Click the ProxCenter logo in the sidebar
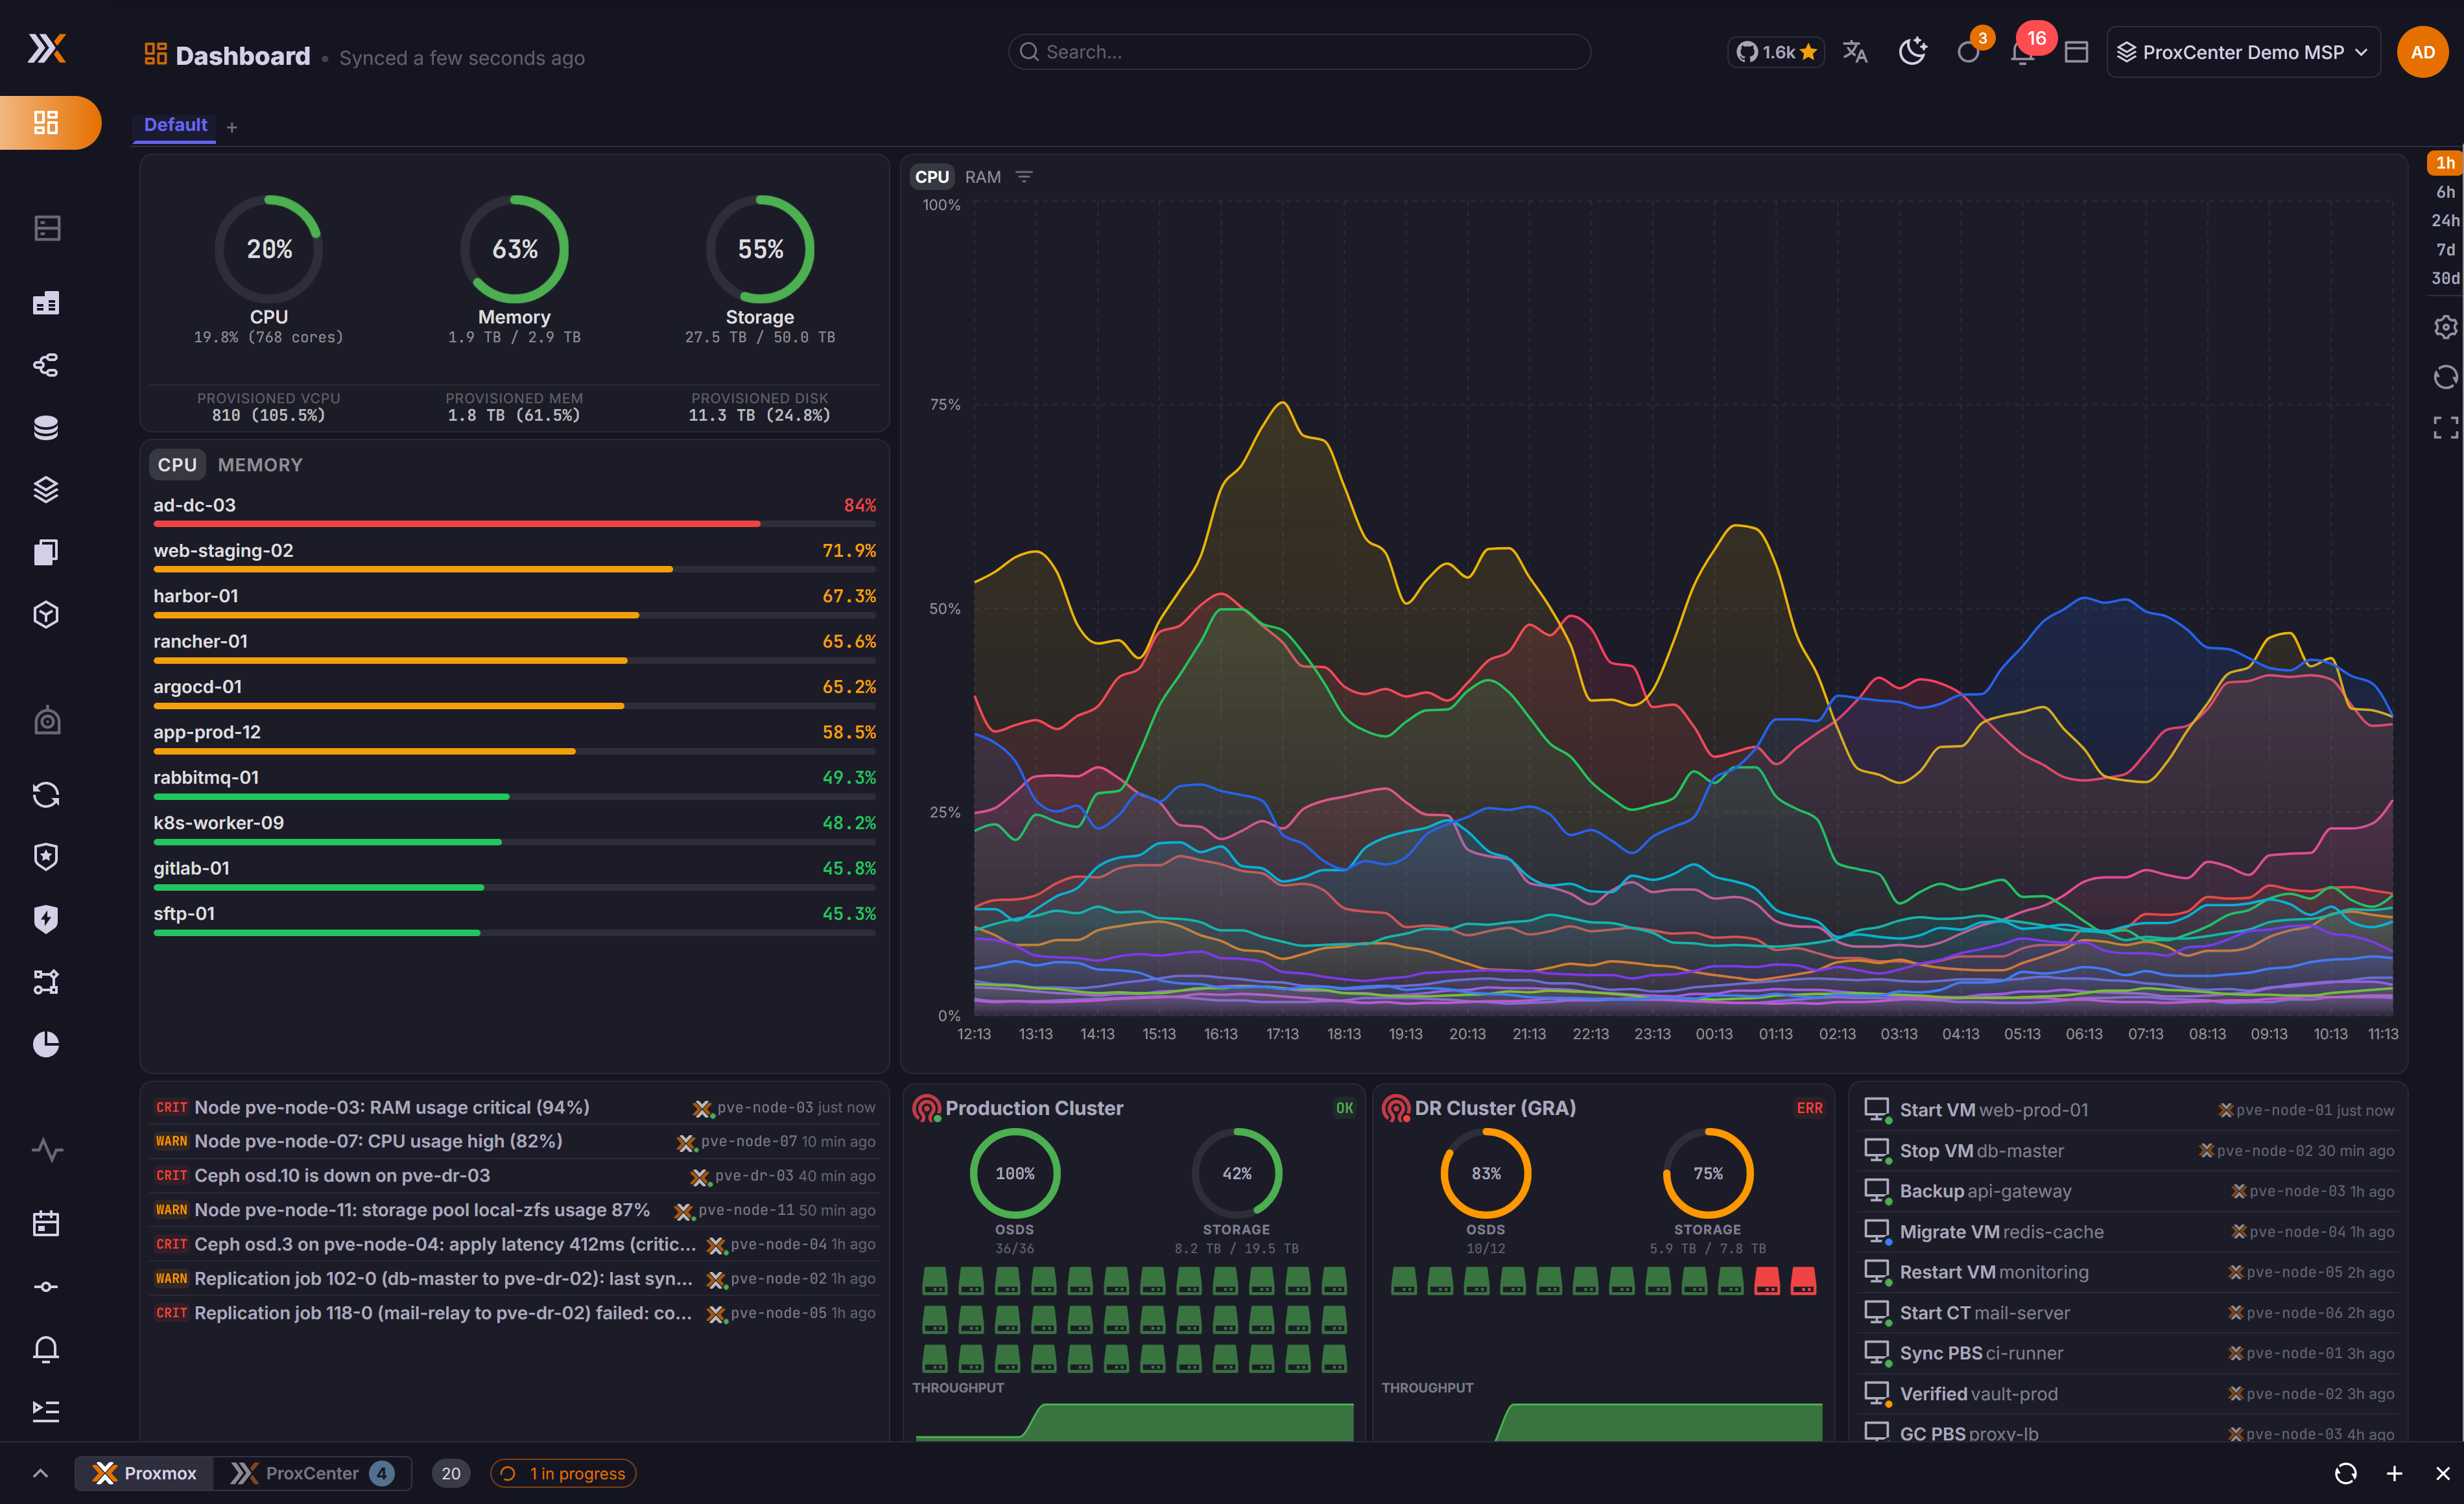Screen dimensions: 2464x1504 click(46, 48)
